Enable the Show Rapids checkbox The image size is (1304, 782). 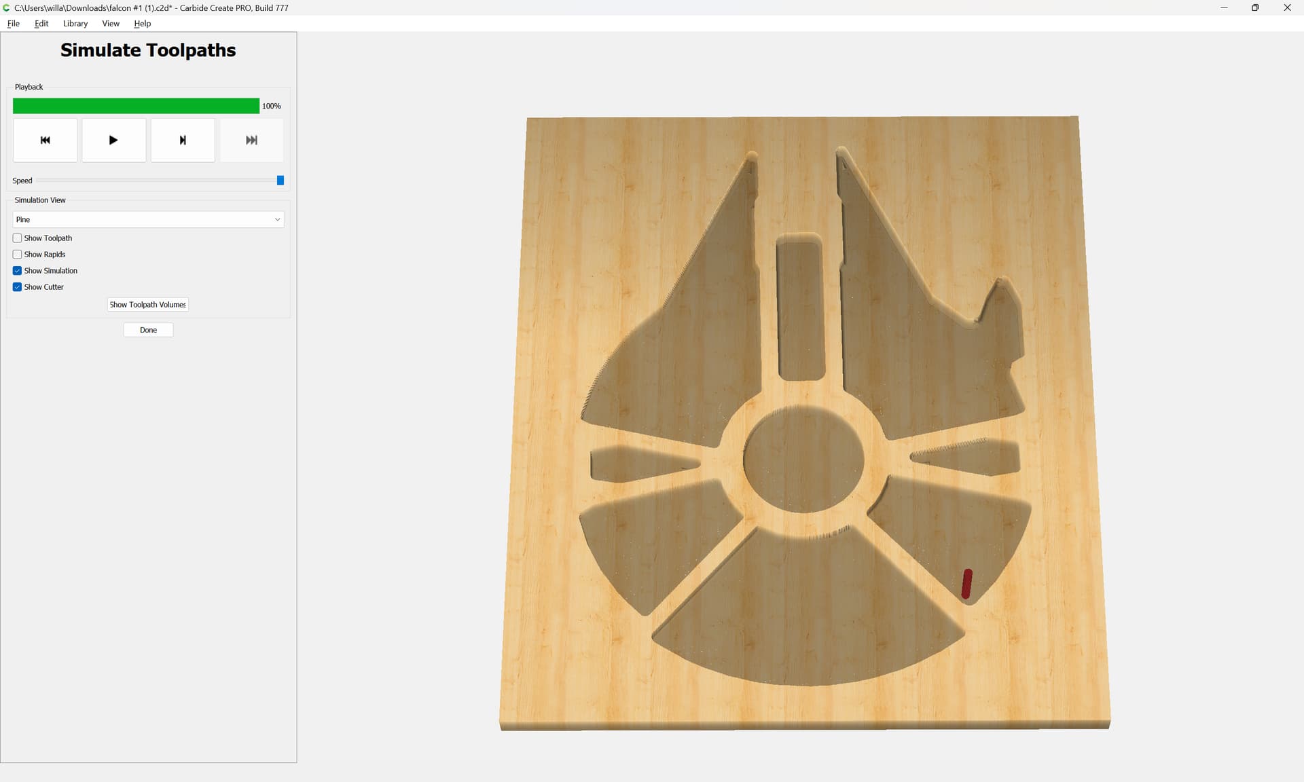tap(18, 255)
